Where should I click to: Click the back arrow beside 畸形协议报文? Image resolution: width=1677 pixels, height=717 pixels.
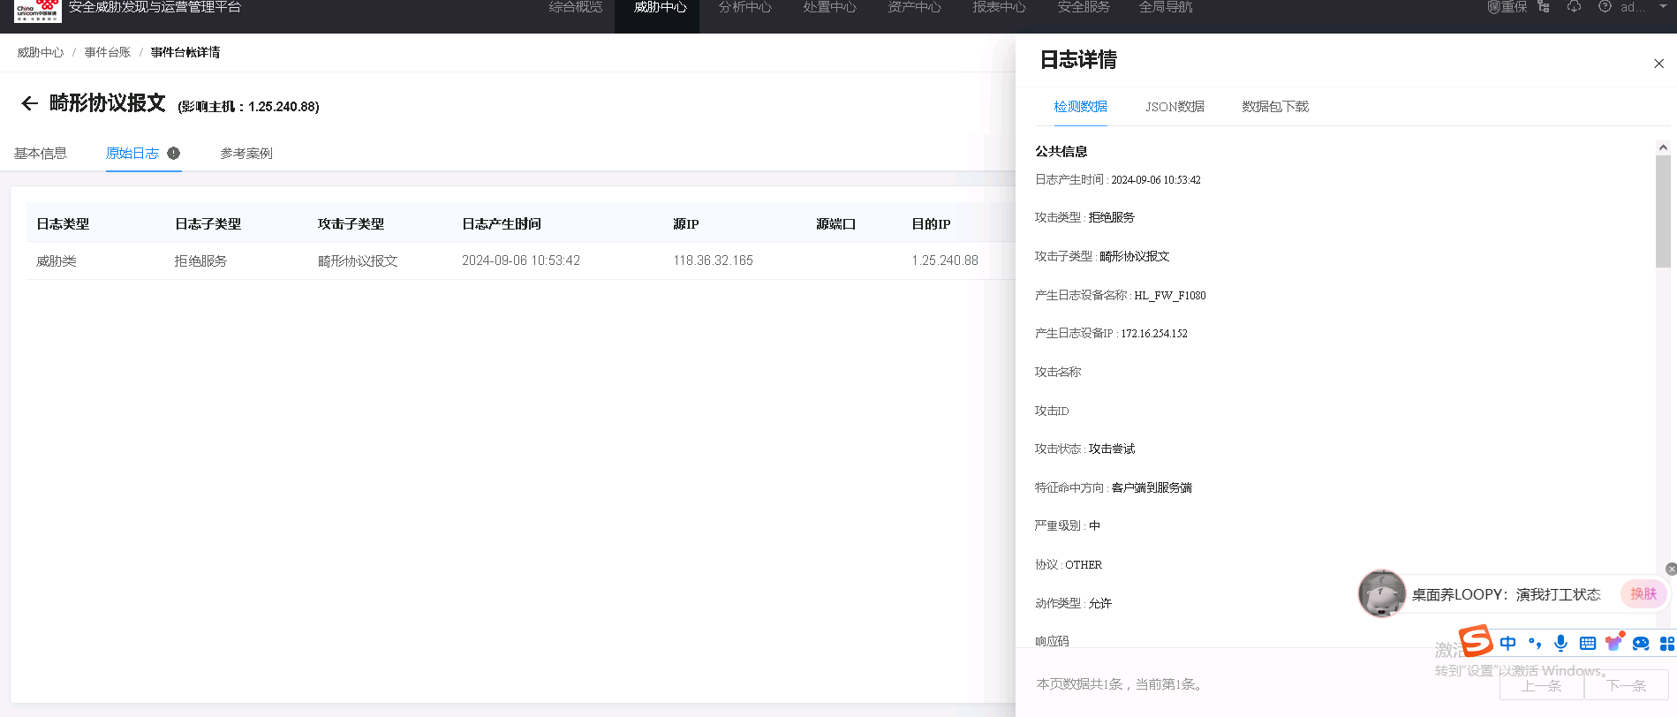pyautogui.click(x=29, y=103)
